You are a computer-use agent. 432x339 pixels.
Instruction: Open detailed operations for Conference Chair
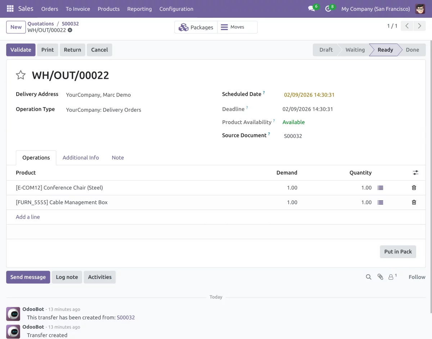[x=380, y=188]
